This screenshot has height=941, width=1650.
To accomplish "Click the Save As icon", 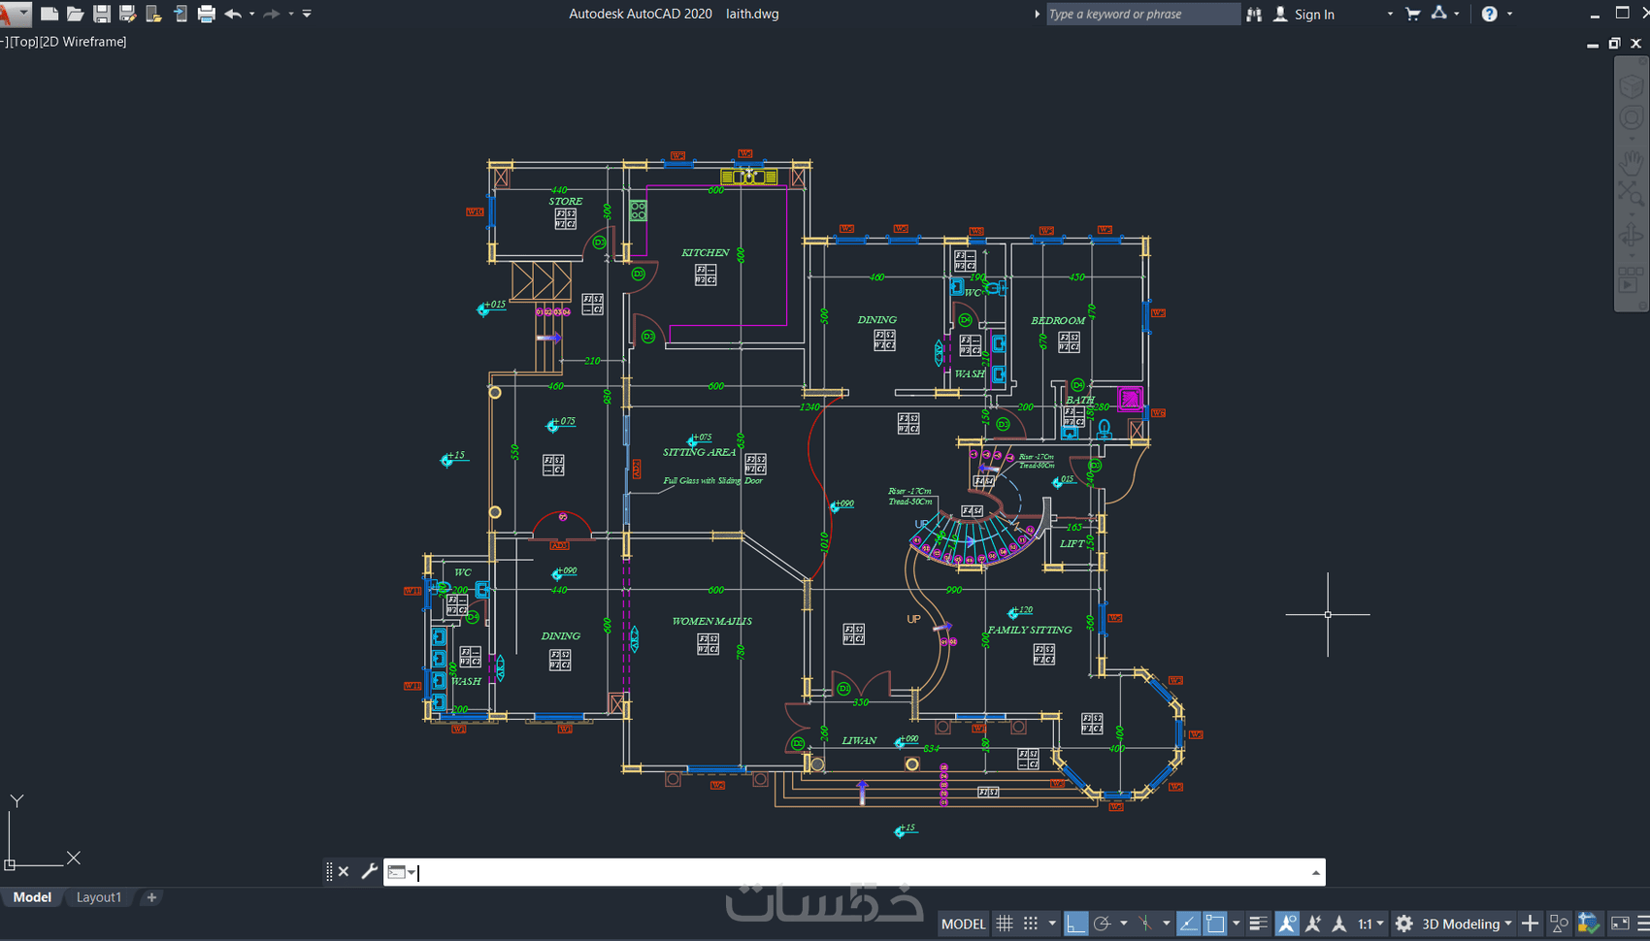I will (127, 14).
